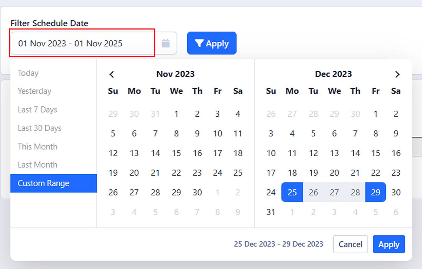The width and height of the screenshot is (422, 269).
Task: Choose the Yesterday preset range
Action: (x=35, y=91)
